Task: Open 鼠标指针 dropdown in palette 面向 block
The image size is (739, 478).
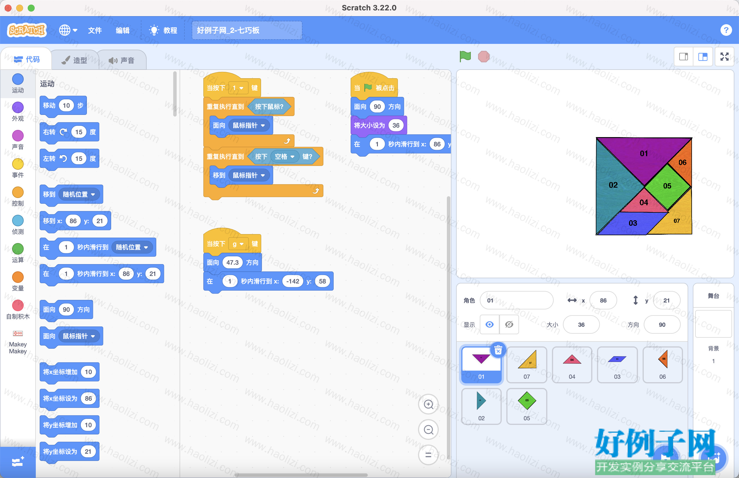Action: point(79,336)
